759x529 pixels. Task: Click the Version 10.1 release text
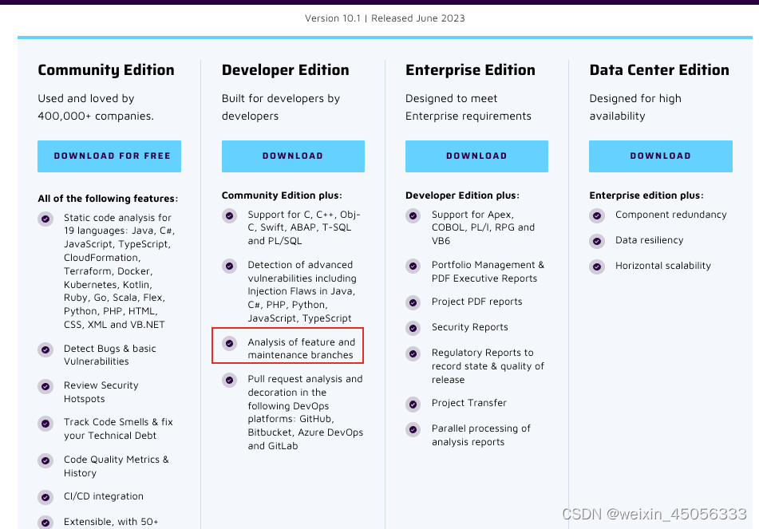click(x=385, y=18)
